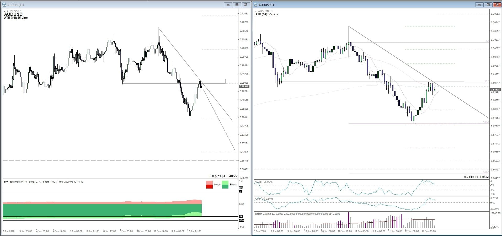Click the '0.0 pips | 4.. | 40:22' readout in right chart

[x=476, y=177]
